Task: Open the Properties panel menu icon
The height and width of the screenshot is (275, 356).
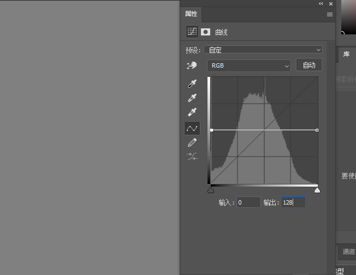Action: (330, 15)
